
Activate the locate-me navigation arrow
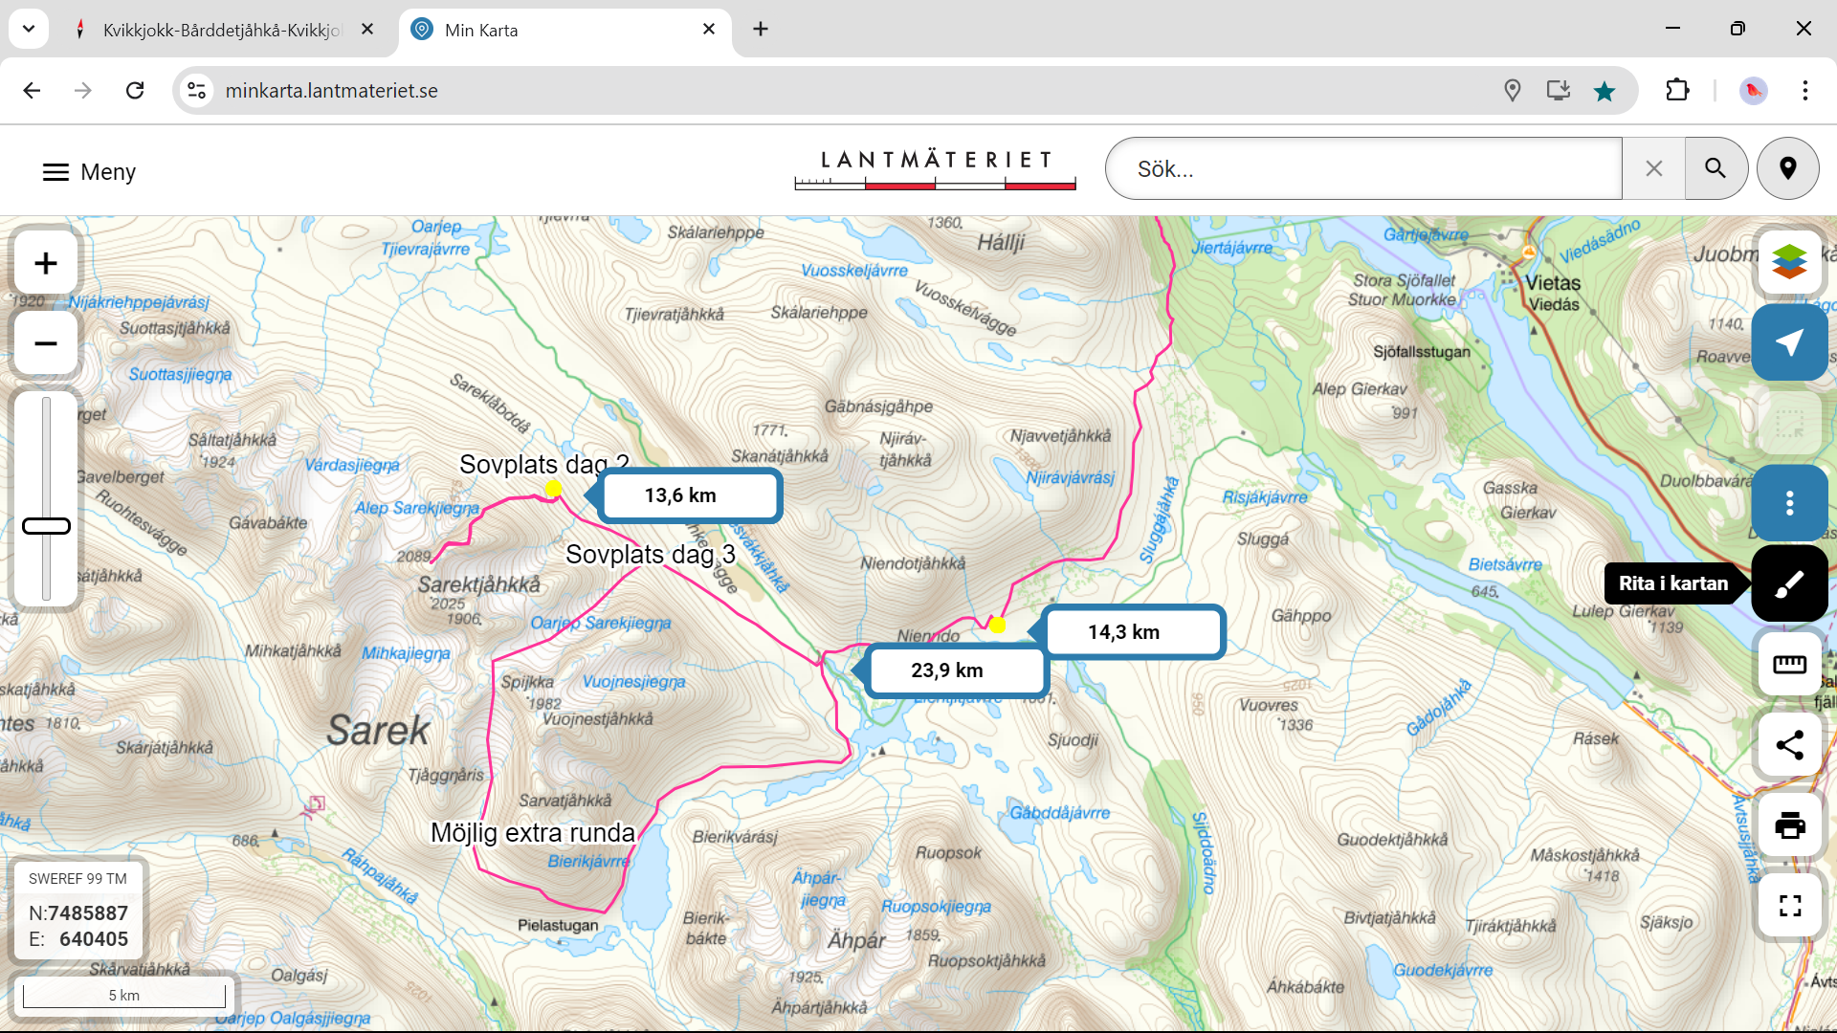pyautogui.click(x=1789, y=342)
